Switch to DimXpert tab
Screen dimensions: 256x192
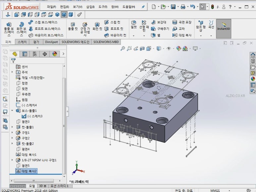coord(51,42)
